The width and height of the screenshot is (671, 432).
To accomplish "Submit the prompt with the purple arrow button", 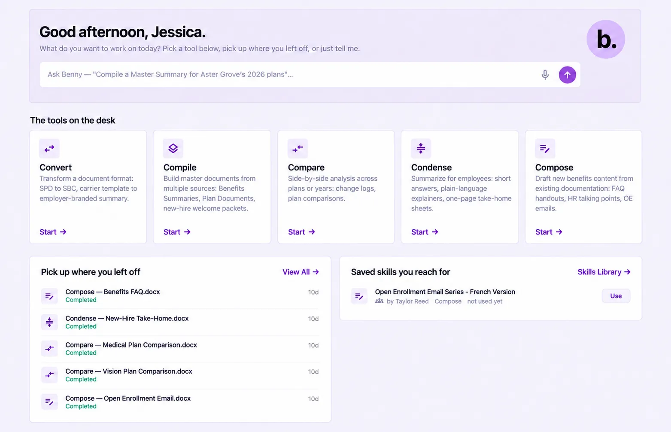I will (x=567, y=75).
